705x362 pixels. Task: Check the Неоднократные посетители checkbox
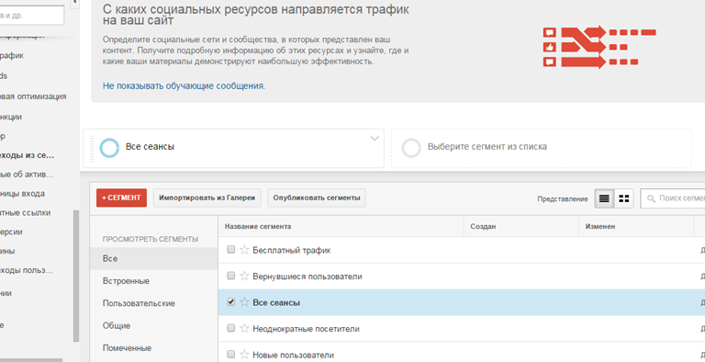click(231, 328)
